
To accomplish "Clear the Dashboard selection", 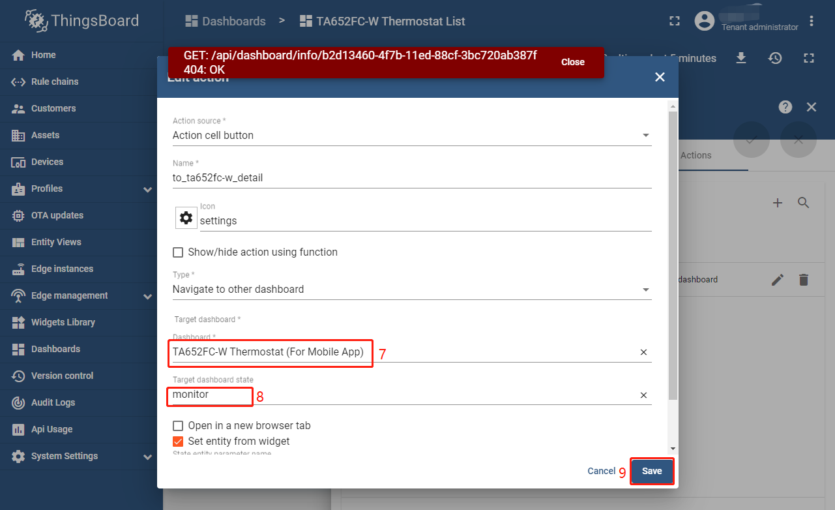I will click(643, 352).
